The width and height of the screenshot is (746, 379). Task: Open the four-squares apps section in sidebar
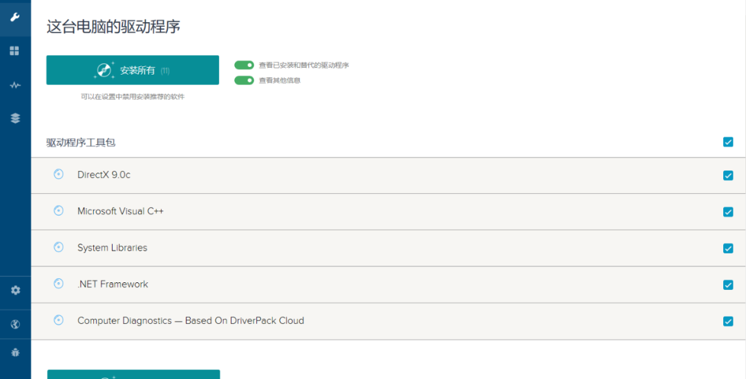pos(15,51)
